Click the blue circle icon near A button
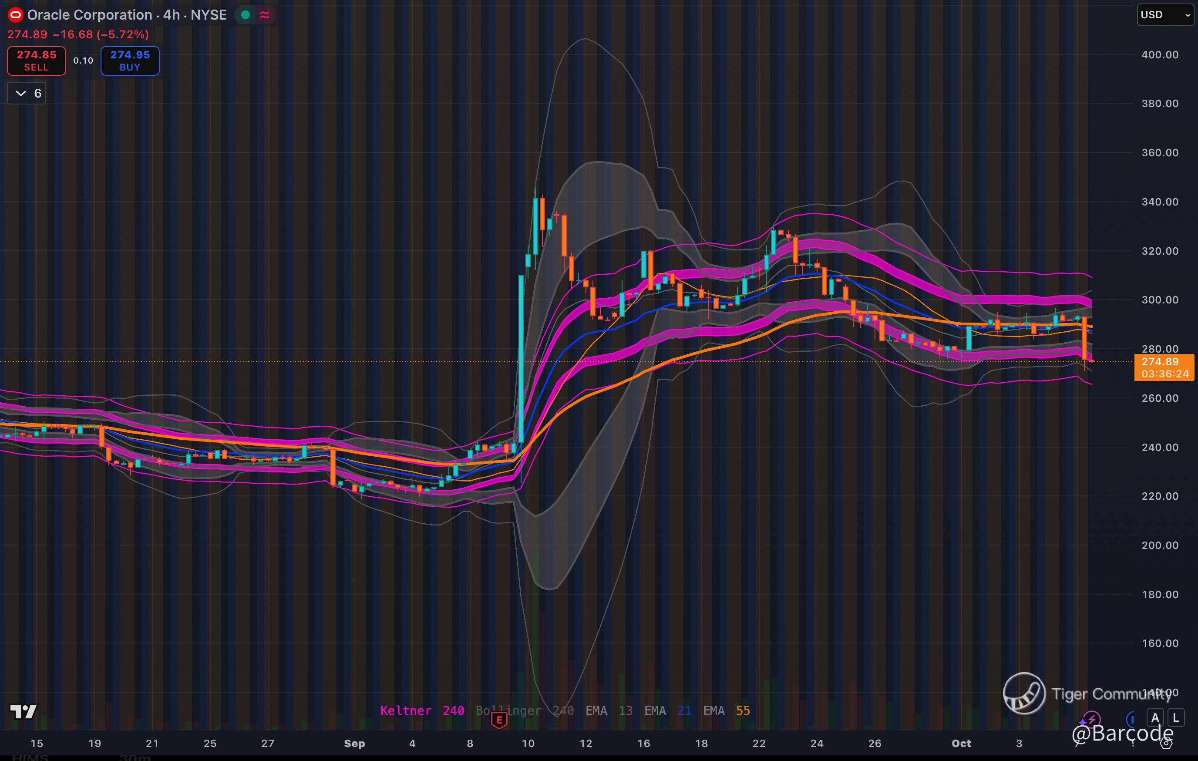Viewport: 1198px width, 761px height. click(x=1132, y=719)
